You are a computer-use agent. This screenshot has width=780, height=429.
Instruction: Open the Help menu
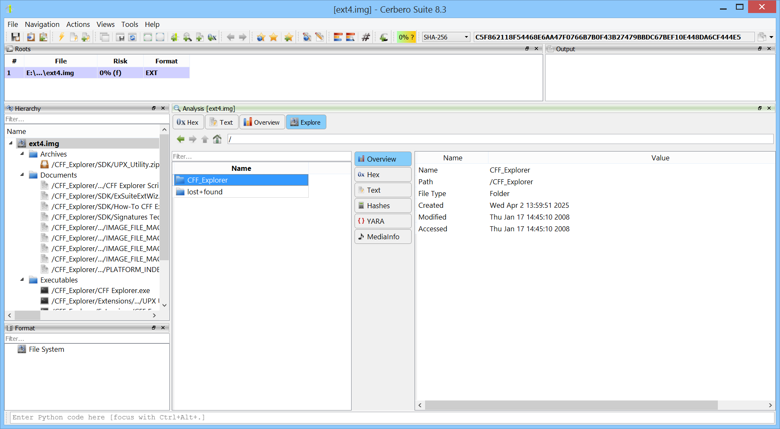point(152,24)
